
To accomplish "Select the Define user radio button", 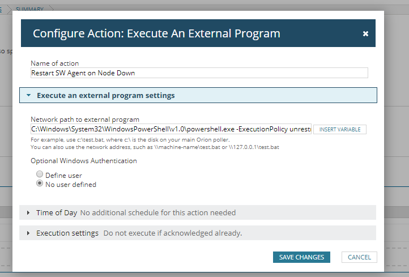I will tap(40, 175).
